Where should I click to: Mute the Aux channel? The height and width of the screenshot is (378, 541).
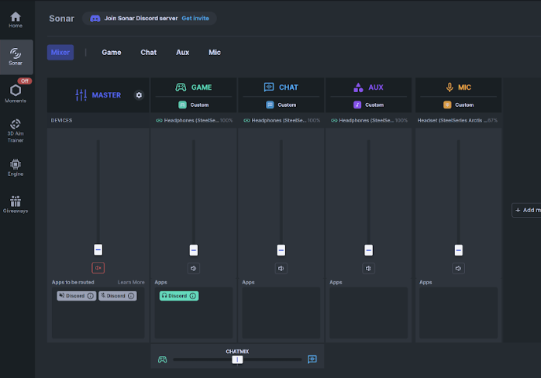coord(368,268)
